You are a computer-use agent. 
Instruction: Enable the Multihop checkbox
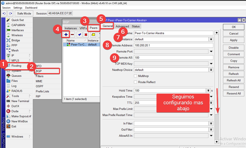coord(135,76)
